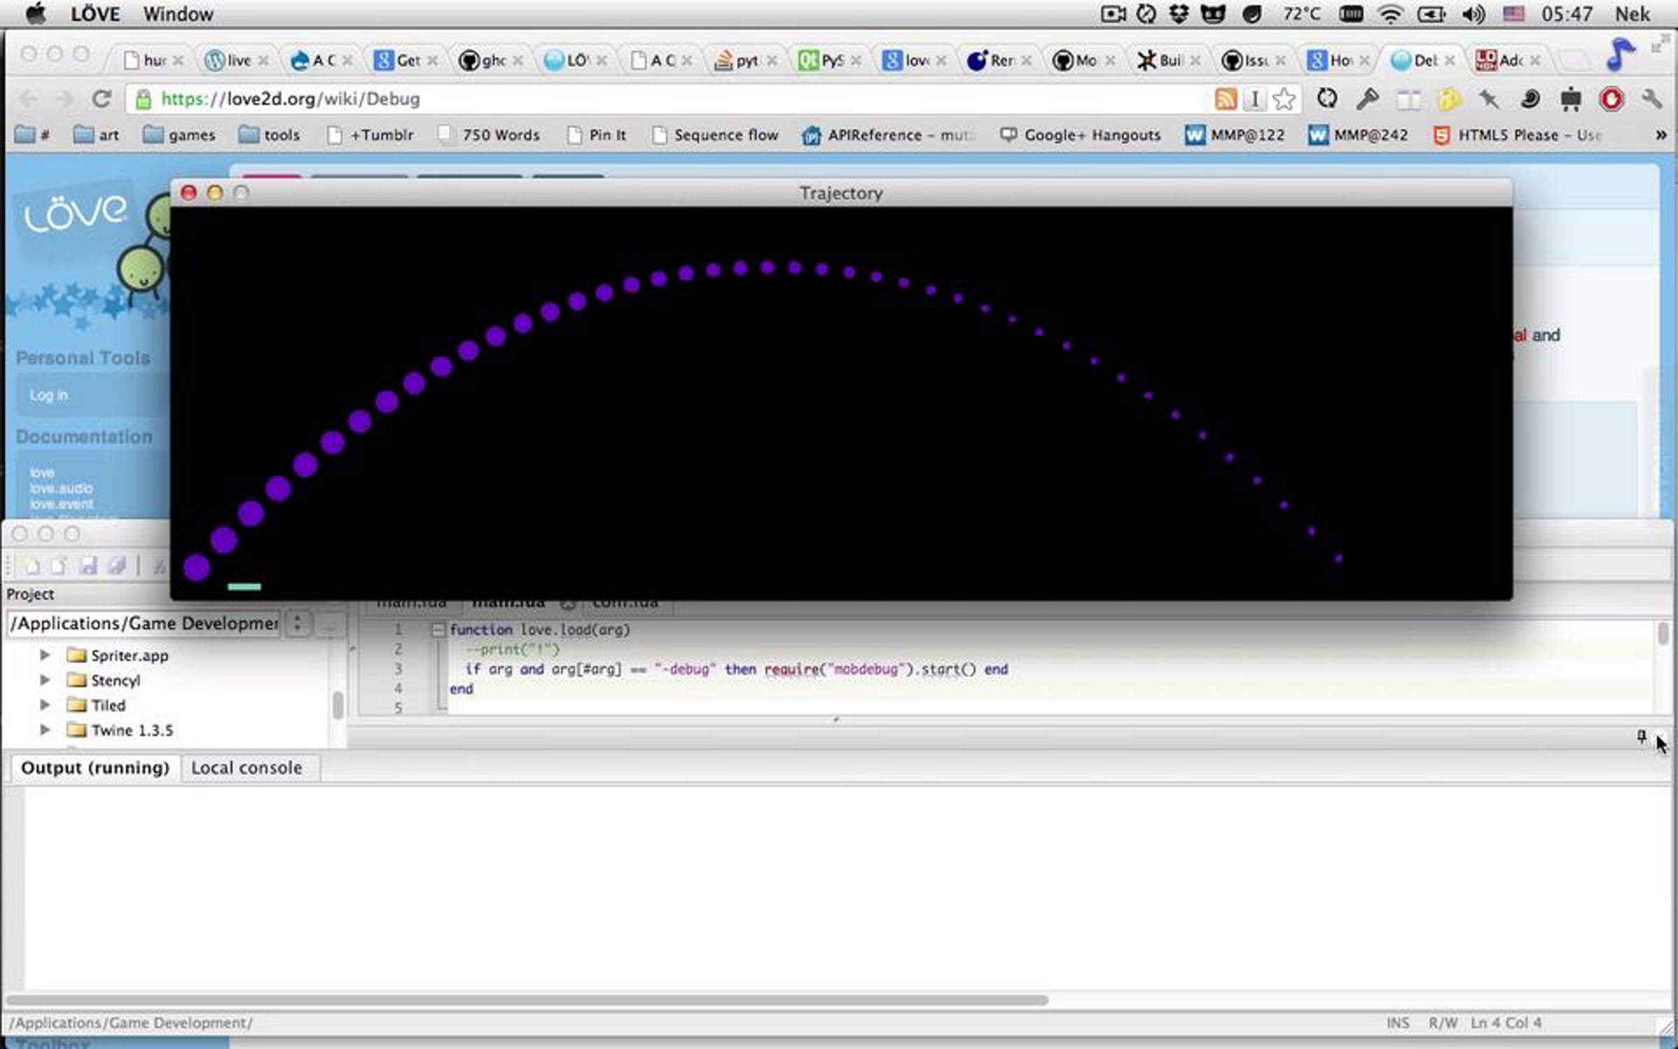Expand the Twine 1.3.5 folder
Screen dimensions: 1678x1049
45,730
